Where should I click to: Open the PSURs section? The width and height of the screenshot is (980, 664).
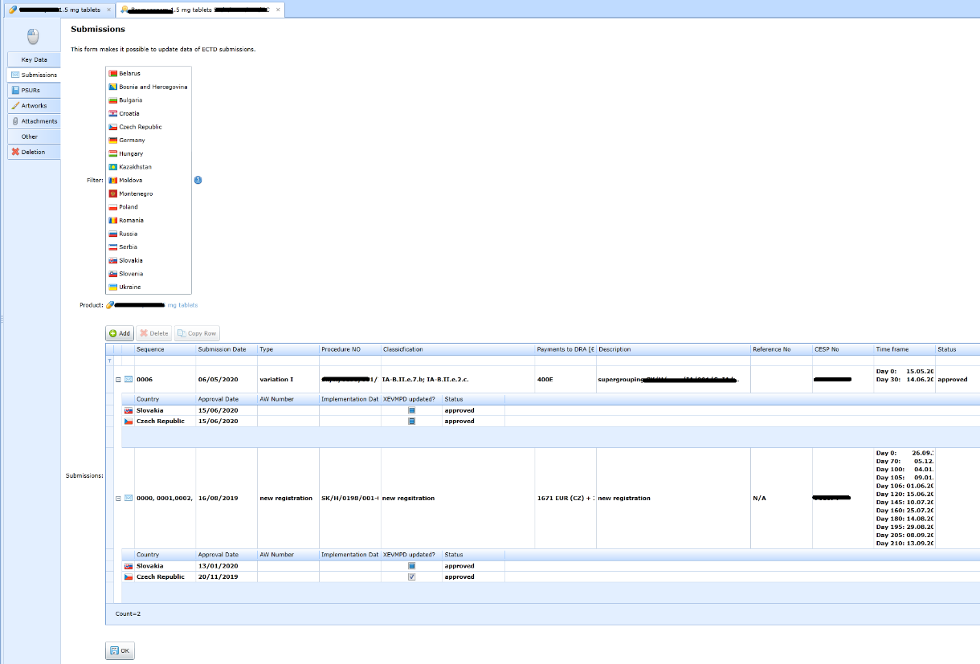(x=31, y=90)
